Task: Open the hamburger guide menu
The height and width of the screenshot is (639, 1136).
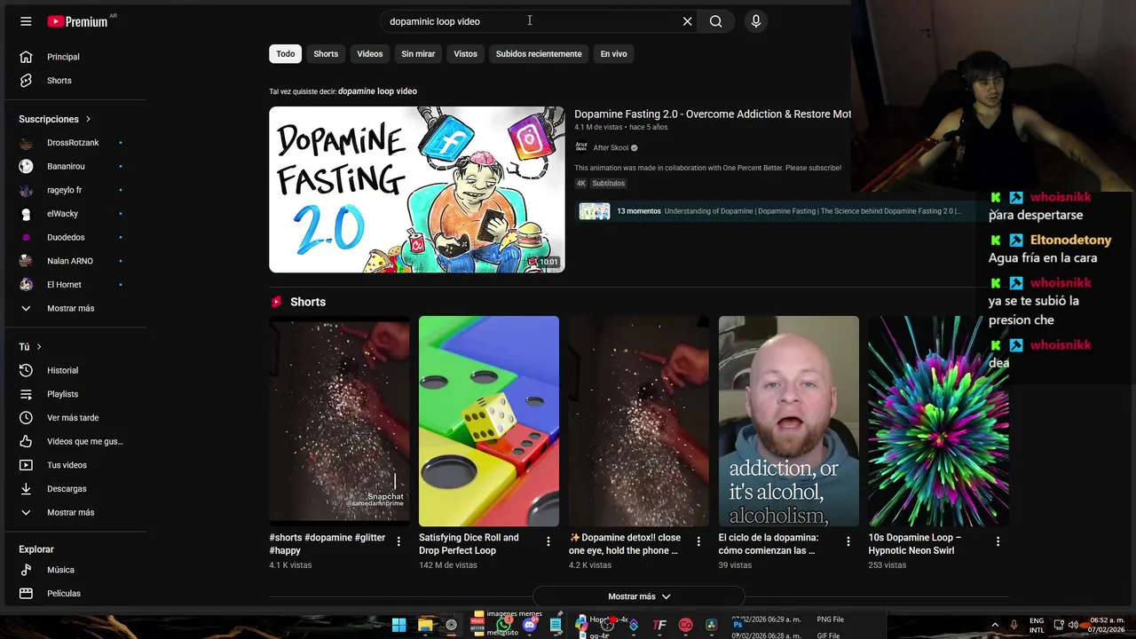Action: [26, 21]
